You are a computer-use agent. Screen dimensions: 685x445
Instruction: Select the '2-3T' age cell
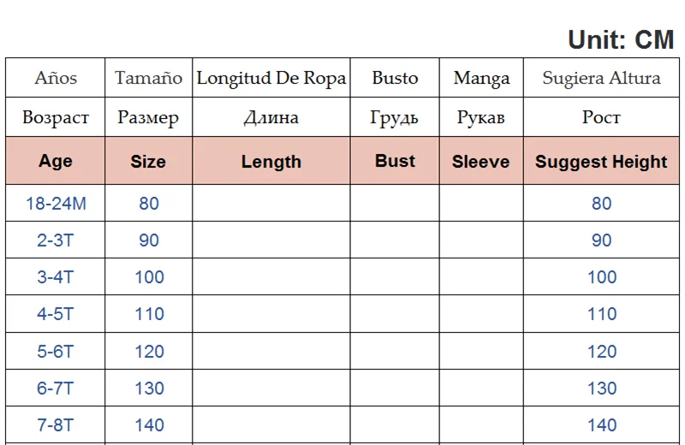[x=56, y=240]
